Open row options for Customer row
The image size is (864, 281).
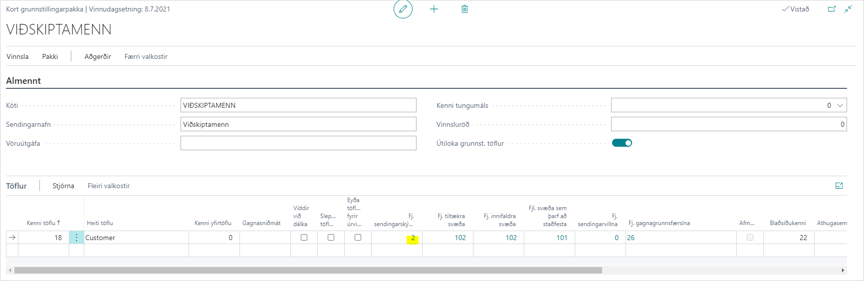(x=76, y=238)
